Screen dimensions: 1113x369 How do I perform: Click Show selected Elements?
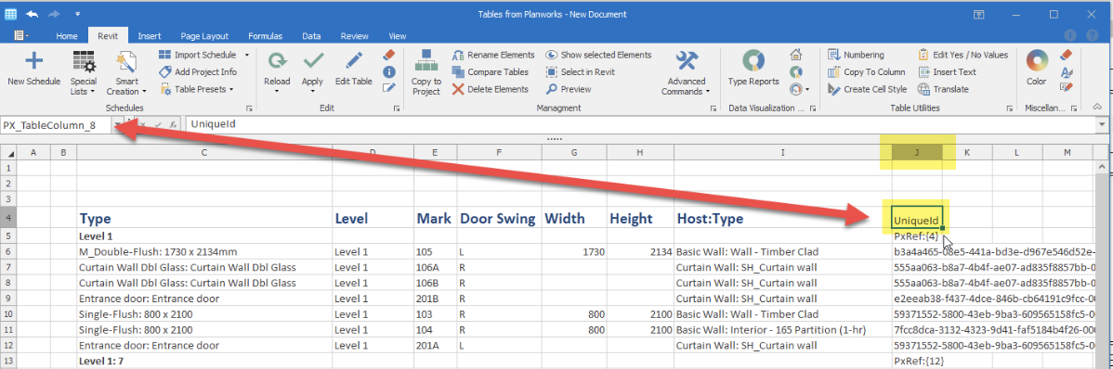pyautogui.click(x=597, y=55)
